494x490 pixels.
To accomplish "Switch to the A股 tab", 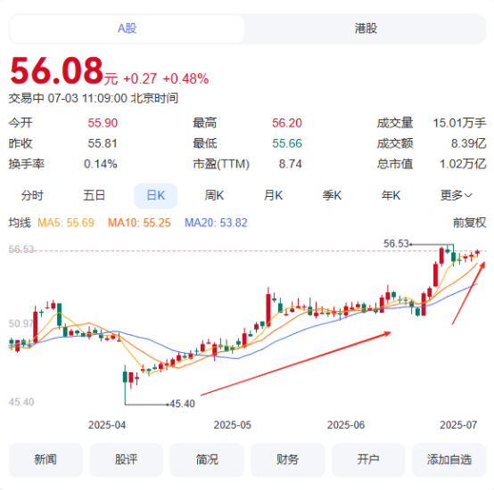I will (127, 29).
